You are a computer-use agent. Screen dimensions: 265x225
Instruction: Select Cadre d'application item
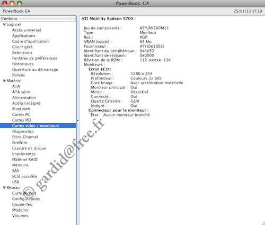coord(30,41)
